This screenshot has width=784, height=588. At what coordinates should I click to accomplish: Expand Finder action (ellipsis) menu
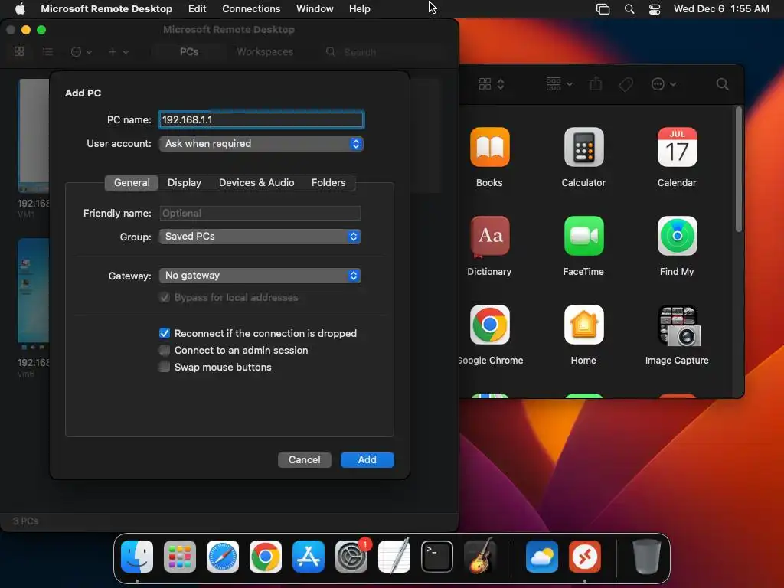pos(664,84)
